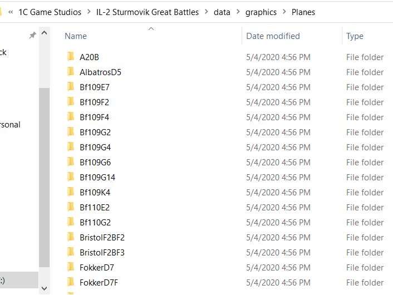Select the Bf109F4 folder icon
Viewport: 393px width, 295px height.
(x=71, y=117)
